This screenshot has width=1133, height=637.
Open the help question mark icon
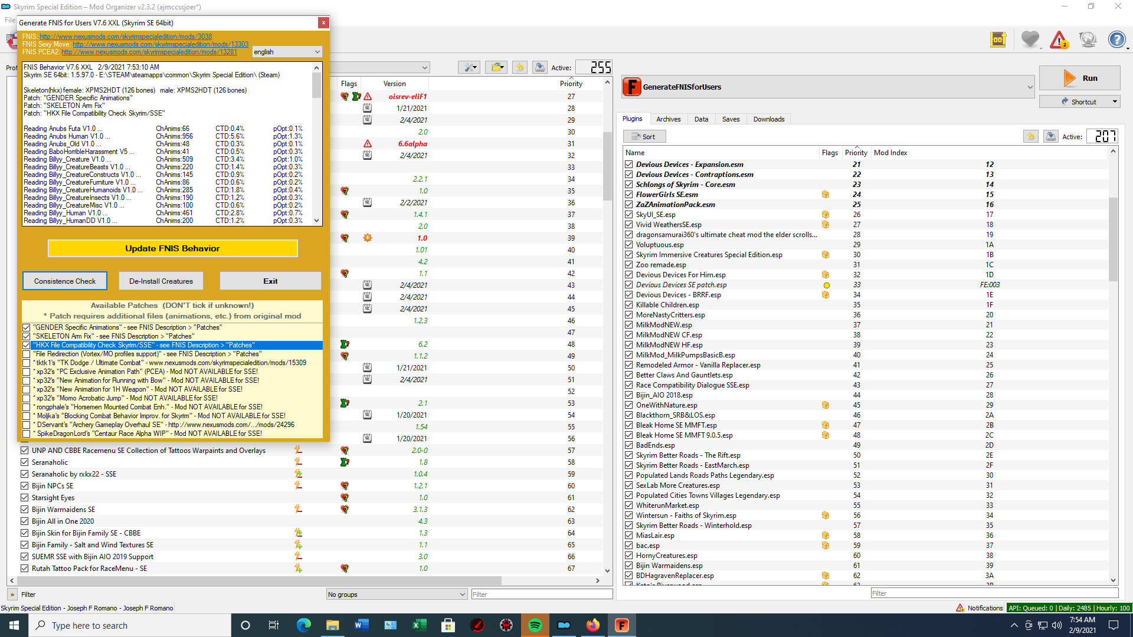pyautogui.click(x=1116, y=40)
